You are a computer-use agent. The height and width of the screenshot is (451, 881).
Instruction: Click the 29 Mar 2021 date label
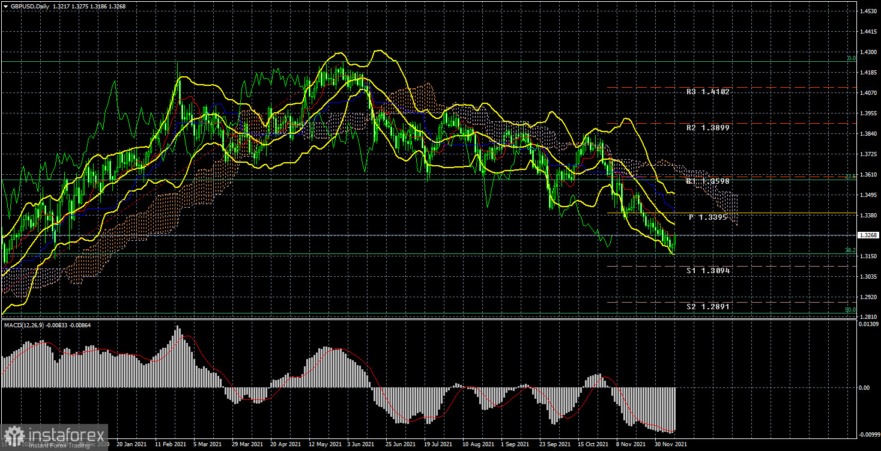[x=247, y=445]
